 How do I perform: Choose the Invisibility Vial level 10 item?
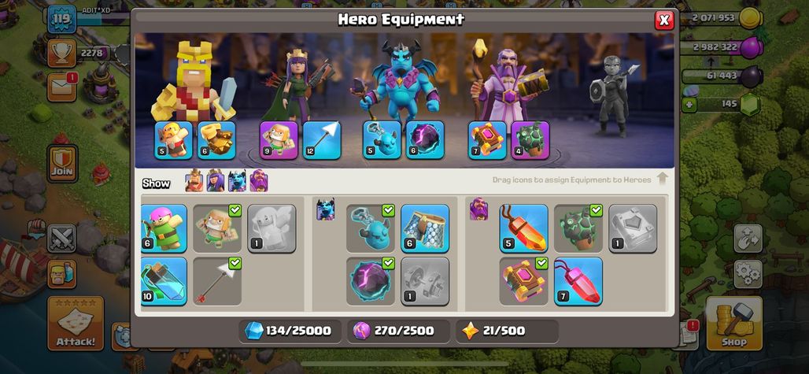(x=164, y=281)
